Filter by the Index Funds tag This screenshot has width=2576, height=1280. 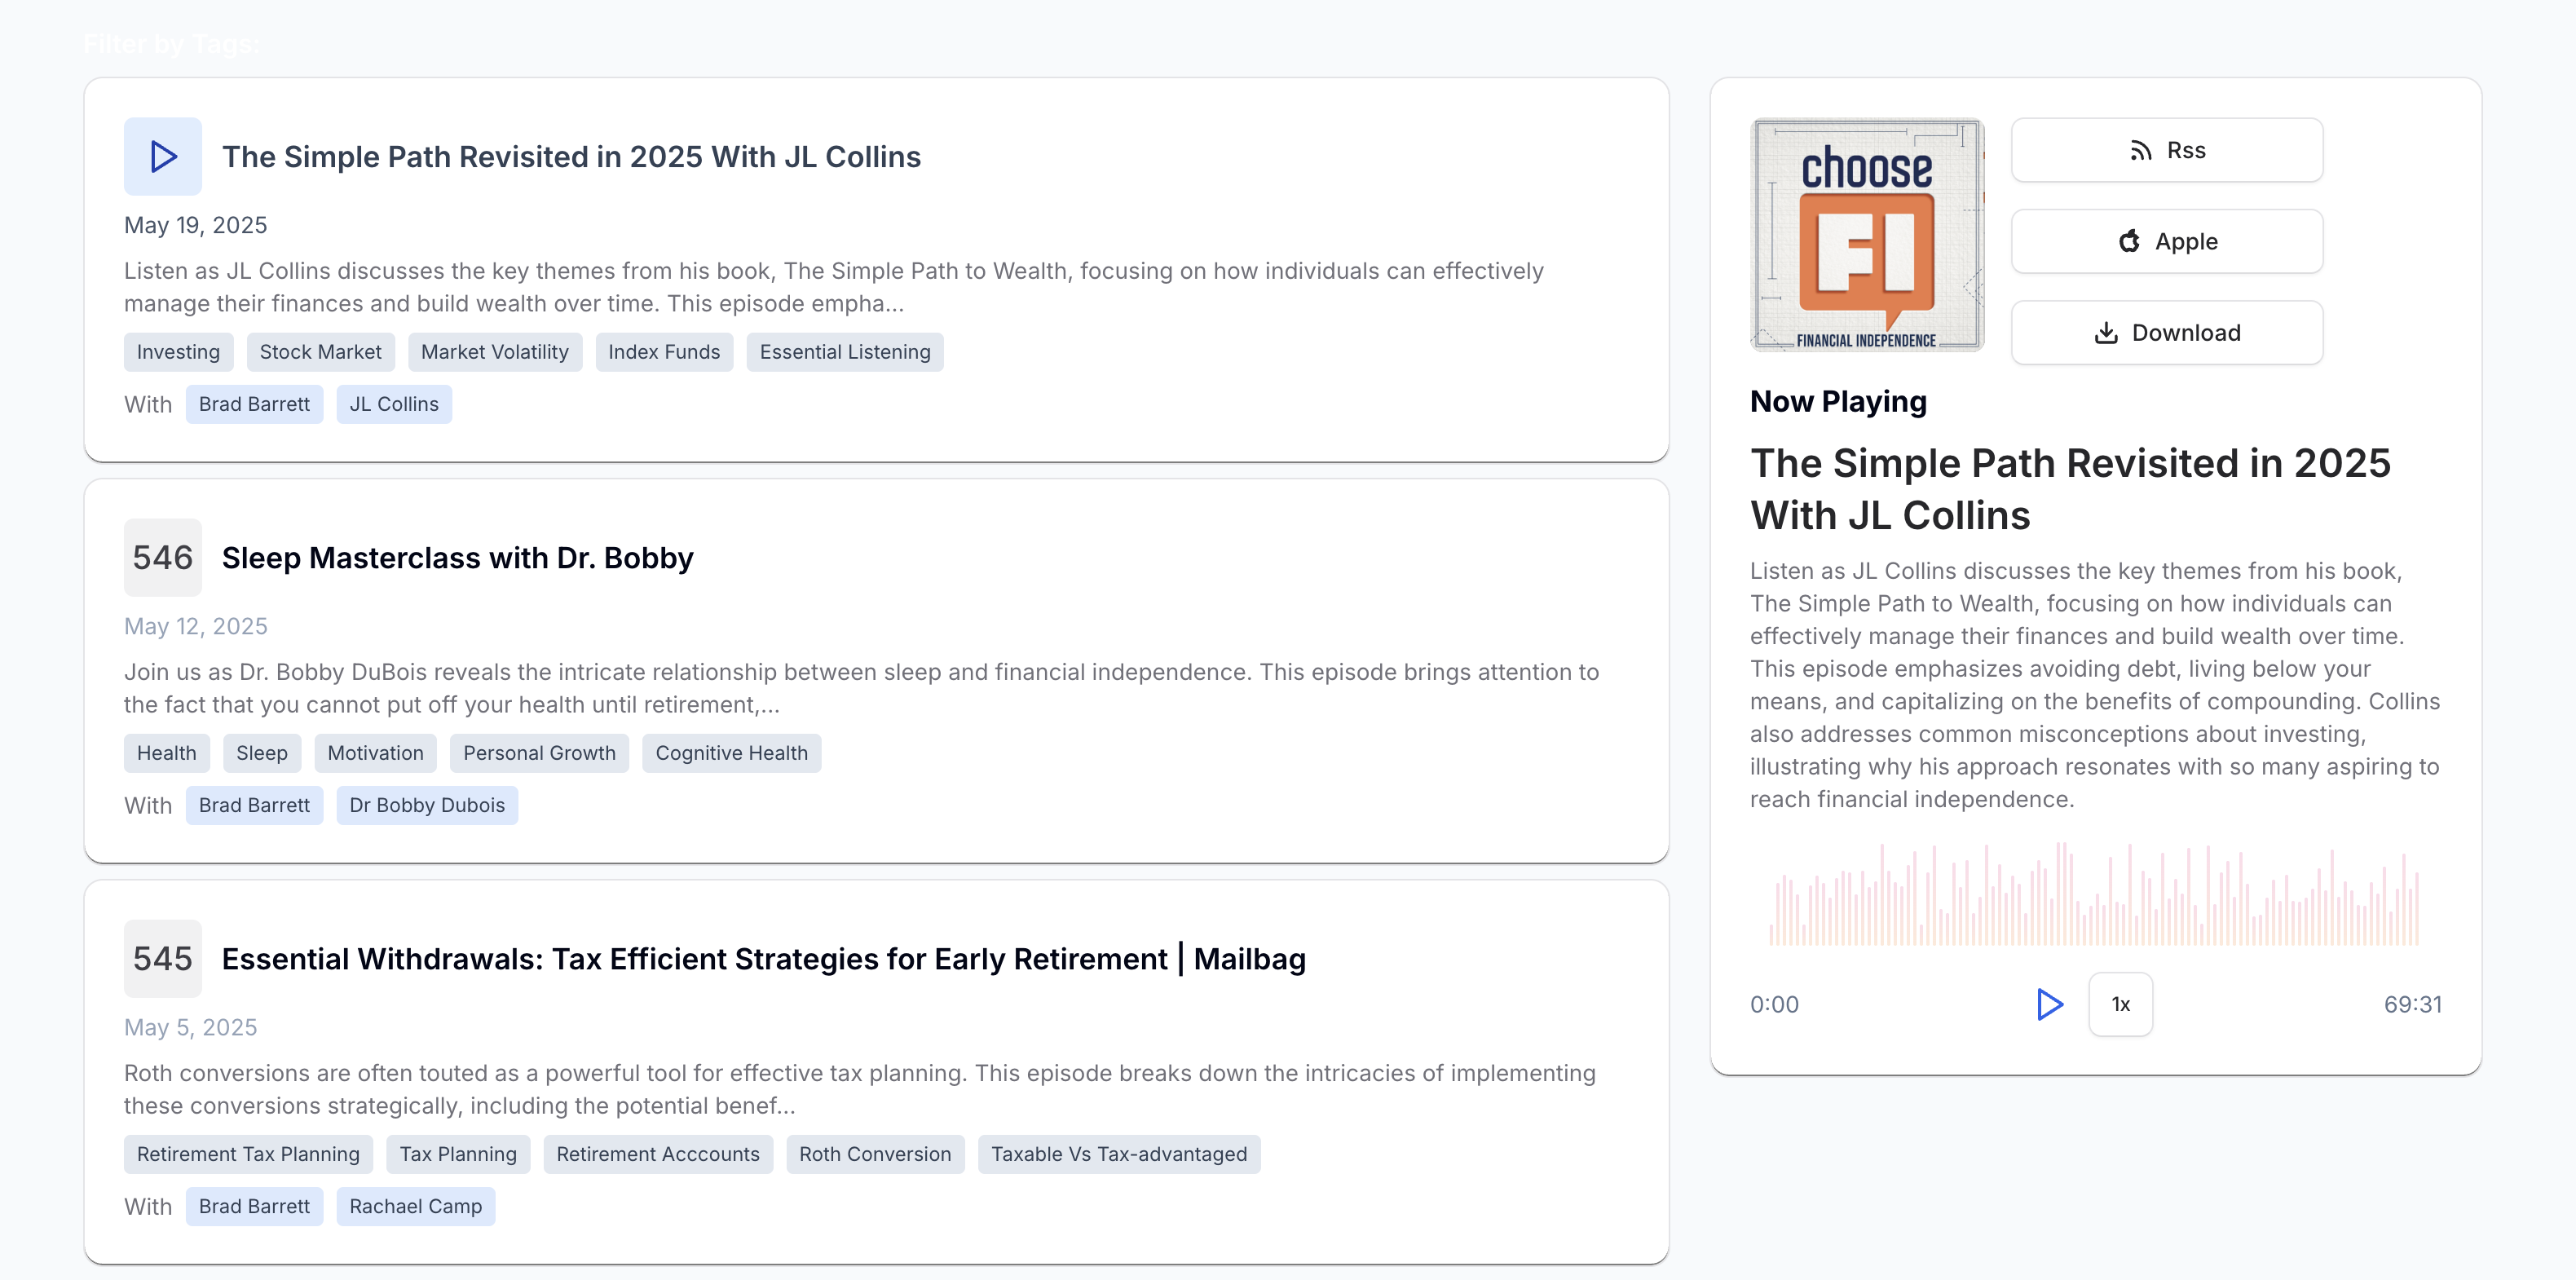click(x=664, y=352)
